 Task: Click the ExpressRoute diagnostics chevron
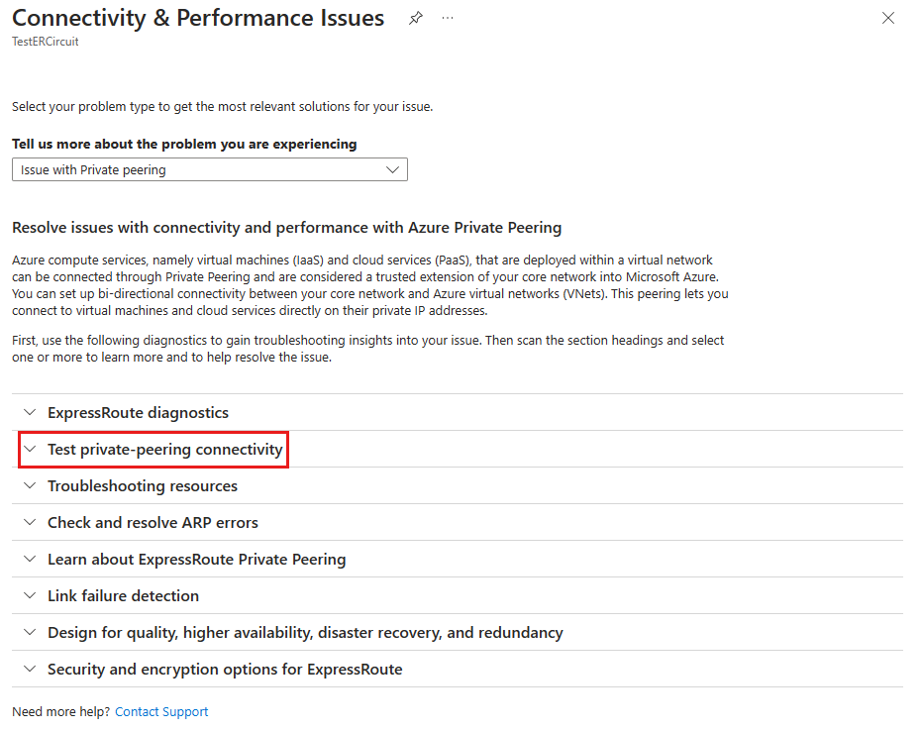[29, 412]
